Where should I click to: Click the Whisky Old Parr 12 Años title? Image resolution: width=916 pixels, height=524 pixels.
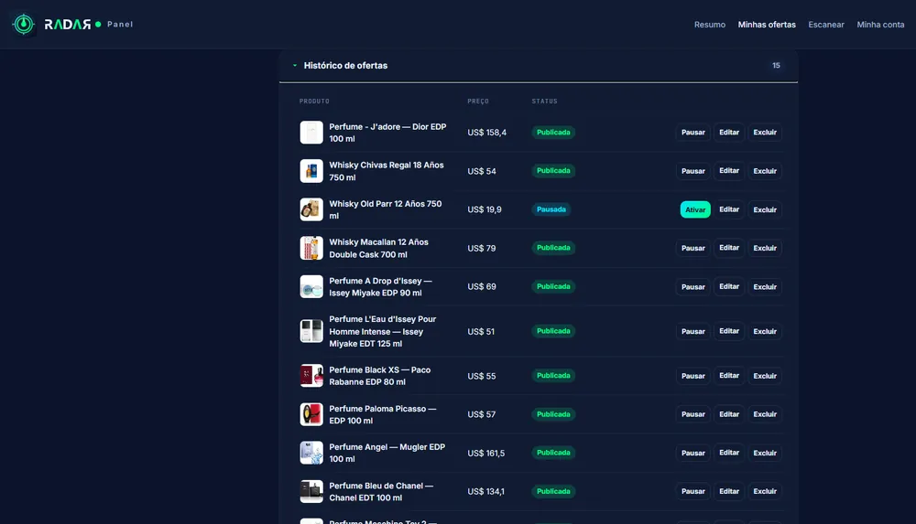(x=385, y=209)
